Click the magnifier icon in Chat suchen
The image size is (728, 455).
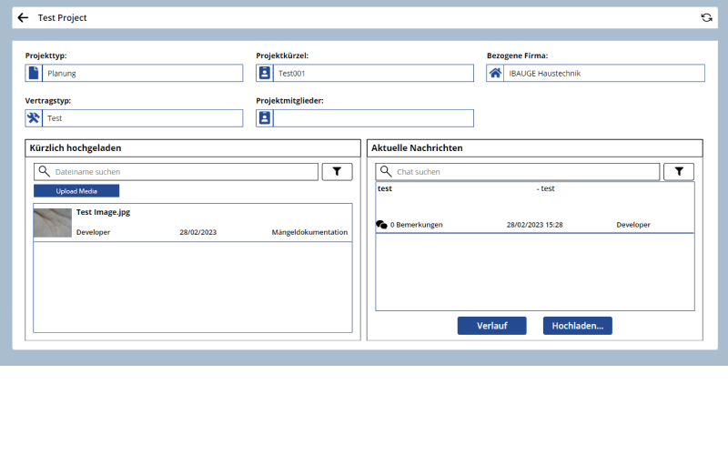coord(386,171)
